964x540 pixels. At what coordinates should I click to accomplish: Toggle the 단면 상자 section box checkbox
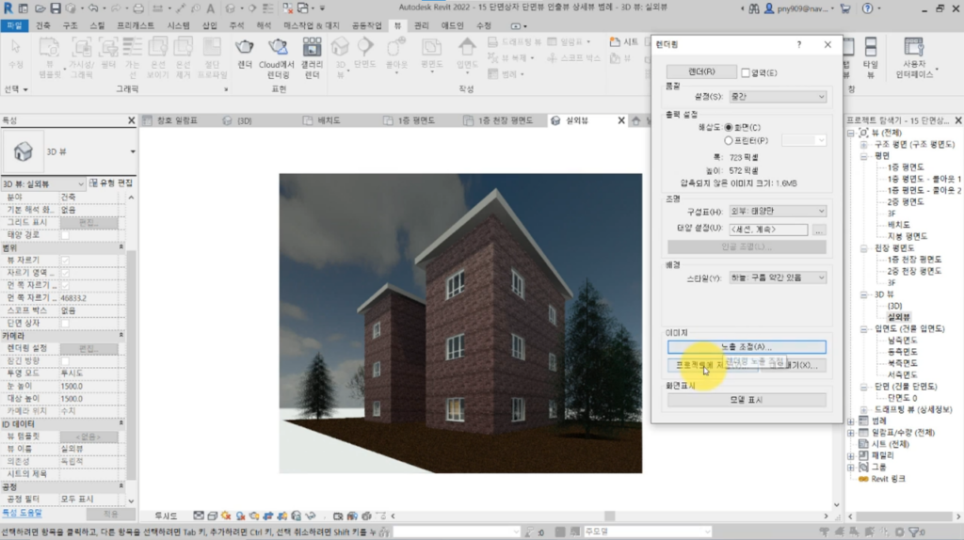click(65, 323)
